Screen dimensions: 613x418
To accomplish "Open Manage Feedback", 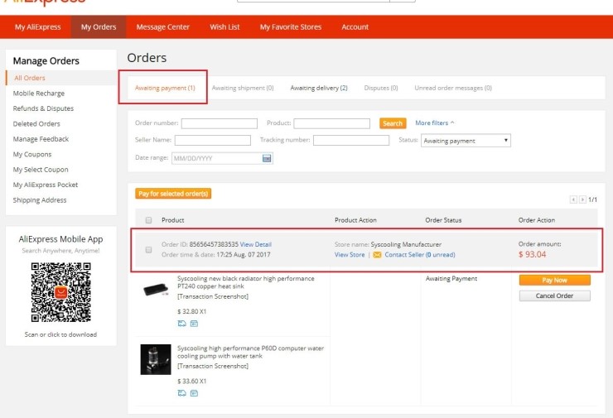I will [41, 139].
